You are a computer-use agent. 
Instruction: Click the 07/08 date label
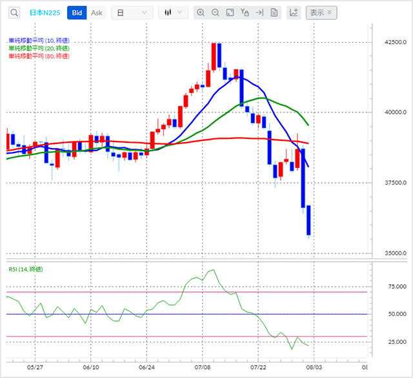(203, 367)
